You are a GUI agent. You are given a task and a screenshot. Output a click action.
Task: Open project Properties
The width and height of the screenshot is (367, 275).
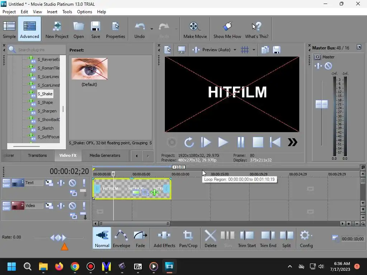tap(115, 30)
